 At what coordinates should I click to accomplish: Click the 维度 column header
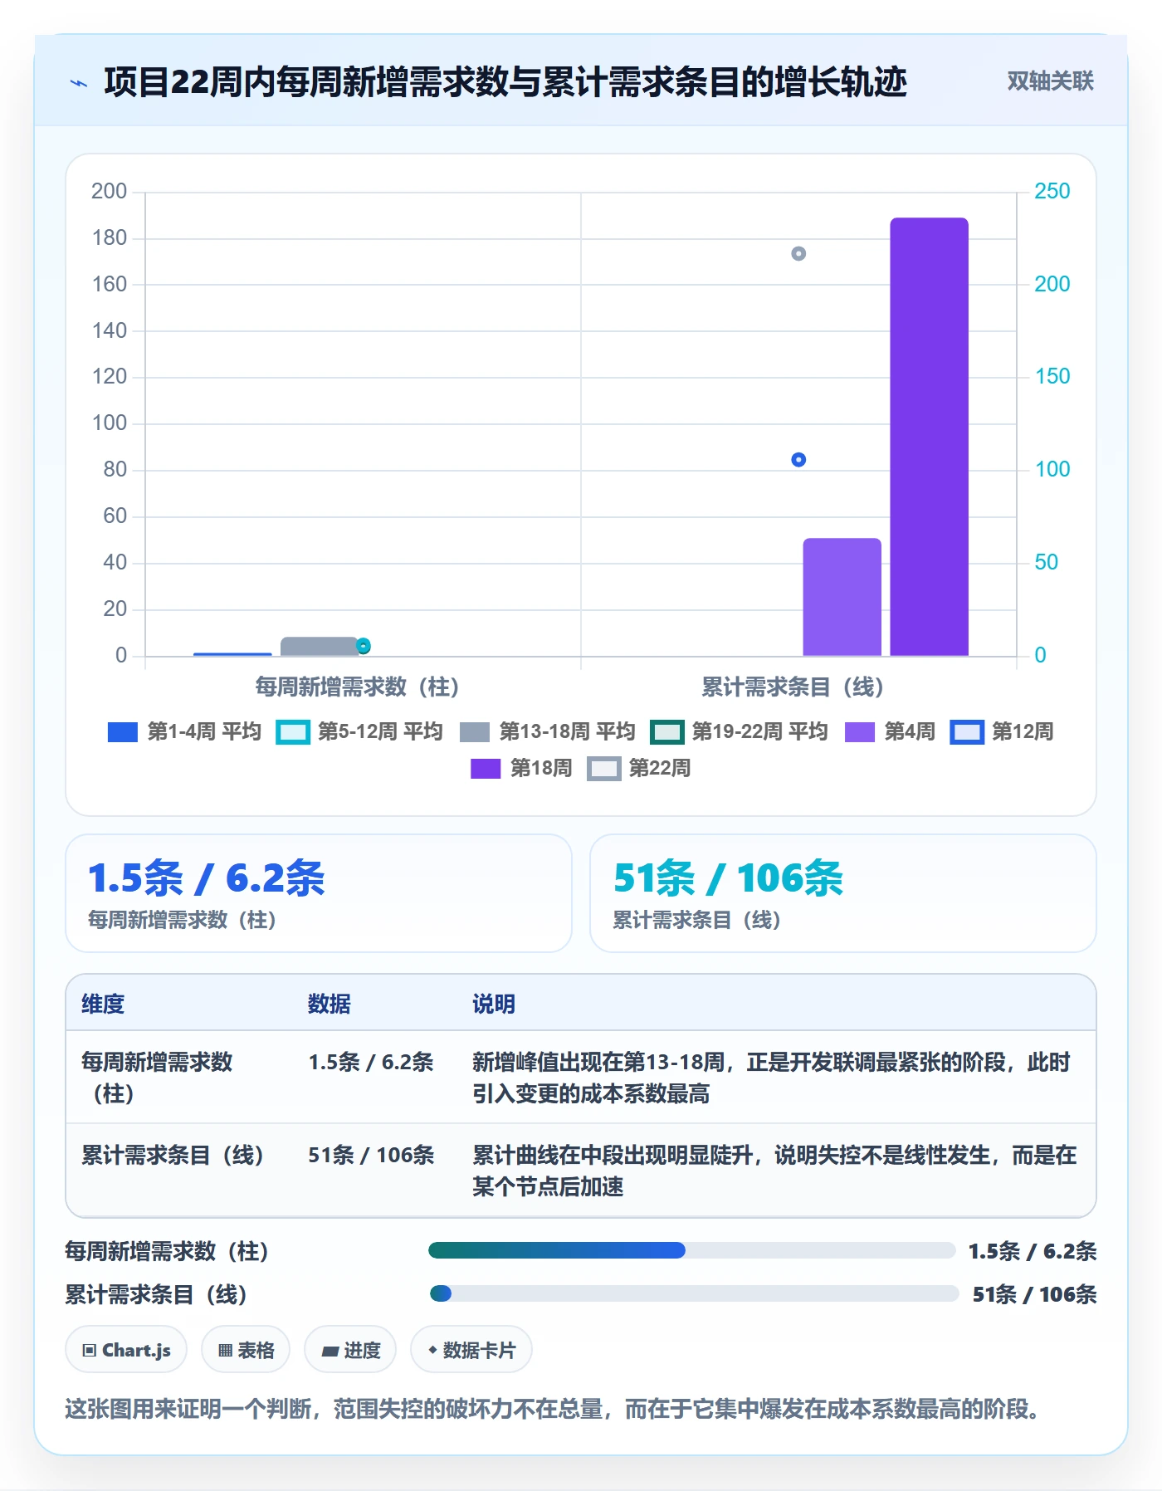pos(103,1004)
